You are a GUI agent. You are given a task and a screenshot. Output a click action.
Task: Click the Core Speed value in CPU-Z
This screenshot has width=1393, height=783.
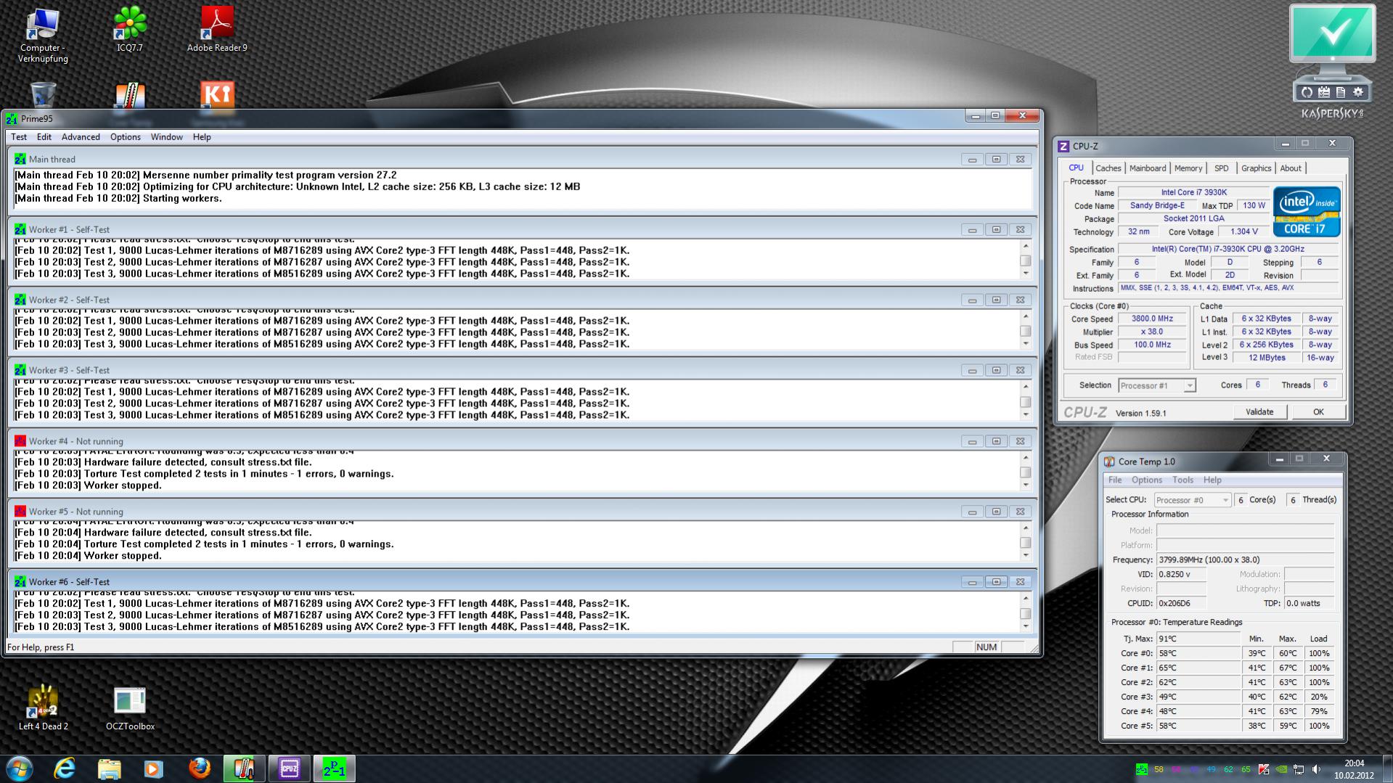(1152, 319)
